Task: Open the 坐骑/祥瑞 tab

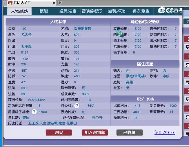Action: click(x=117, y=11)
